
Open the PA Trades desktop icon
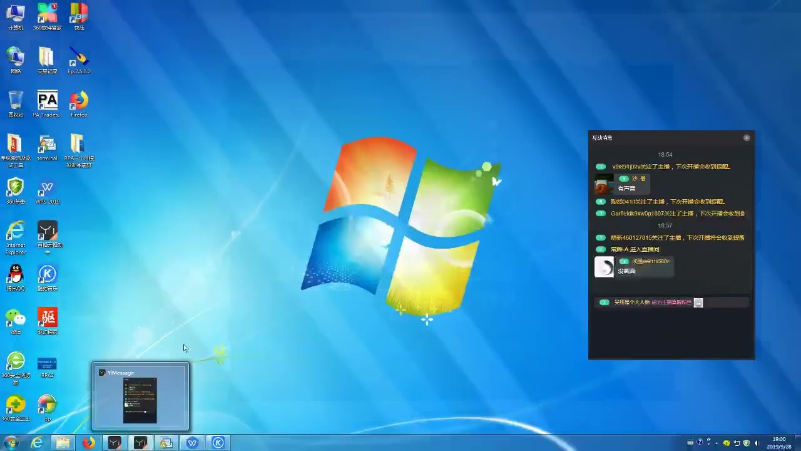pyautogui.click(x=48, y=104)
